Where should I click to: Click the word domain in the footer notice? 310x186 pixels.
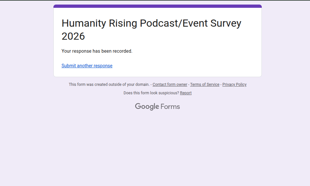tap(142, 85)
